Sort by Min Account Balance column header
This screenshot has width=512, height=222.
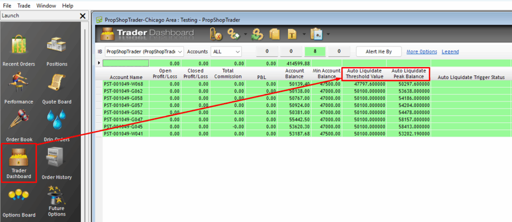[327, 74]
